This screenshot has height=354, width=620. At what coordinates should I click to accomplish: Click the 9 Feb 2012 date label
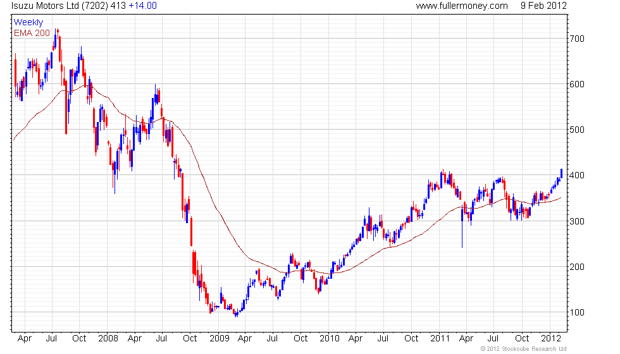coord(543,6)
